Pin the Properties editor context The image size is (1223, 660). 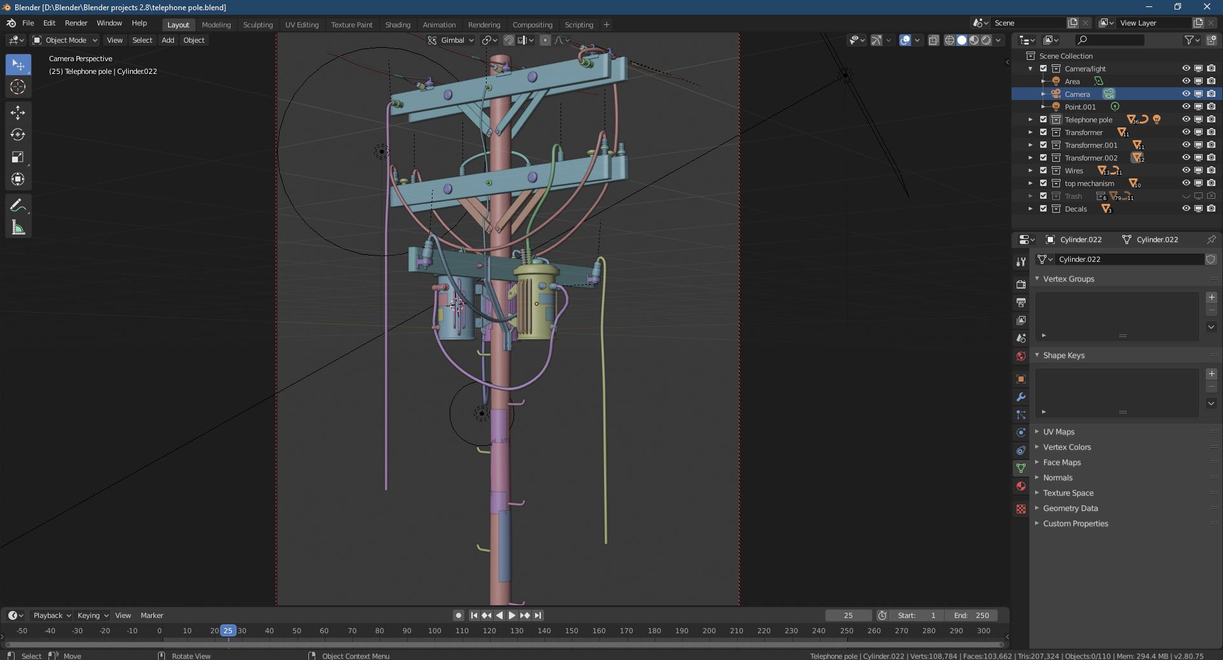(x=1211, y=240)
